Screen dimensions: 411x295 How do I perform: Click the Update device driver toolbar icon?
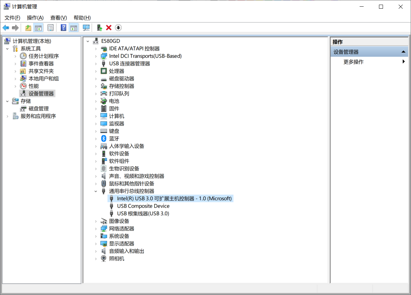point(99,28)
